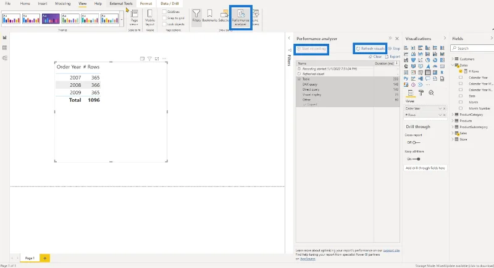The image size is (494, 268).
Task: Expand the Themes gallery dropdown
Action: tap(122, 19)
